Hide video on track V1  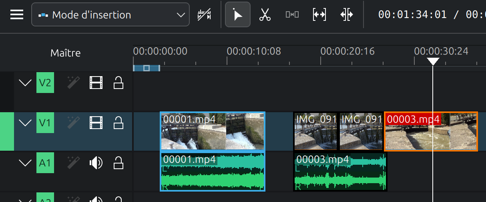[x=96, y=123]
